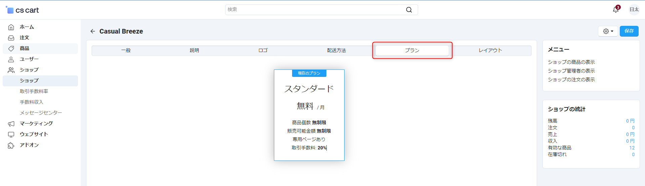The width and height of the screenshot is (645, 186).
Task: Expand the ユーザー sidebar menu
Action: [29, 59]
